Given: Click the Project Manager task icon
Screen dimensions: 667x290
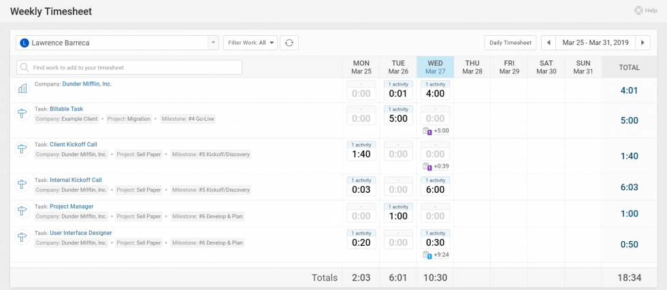Looking at the screenshot, I should [22, 211].
